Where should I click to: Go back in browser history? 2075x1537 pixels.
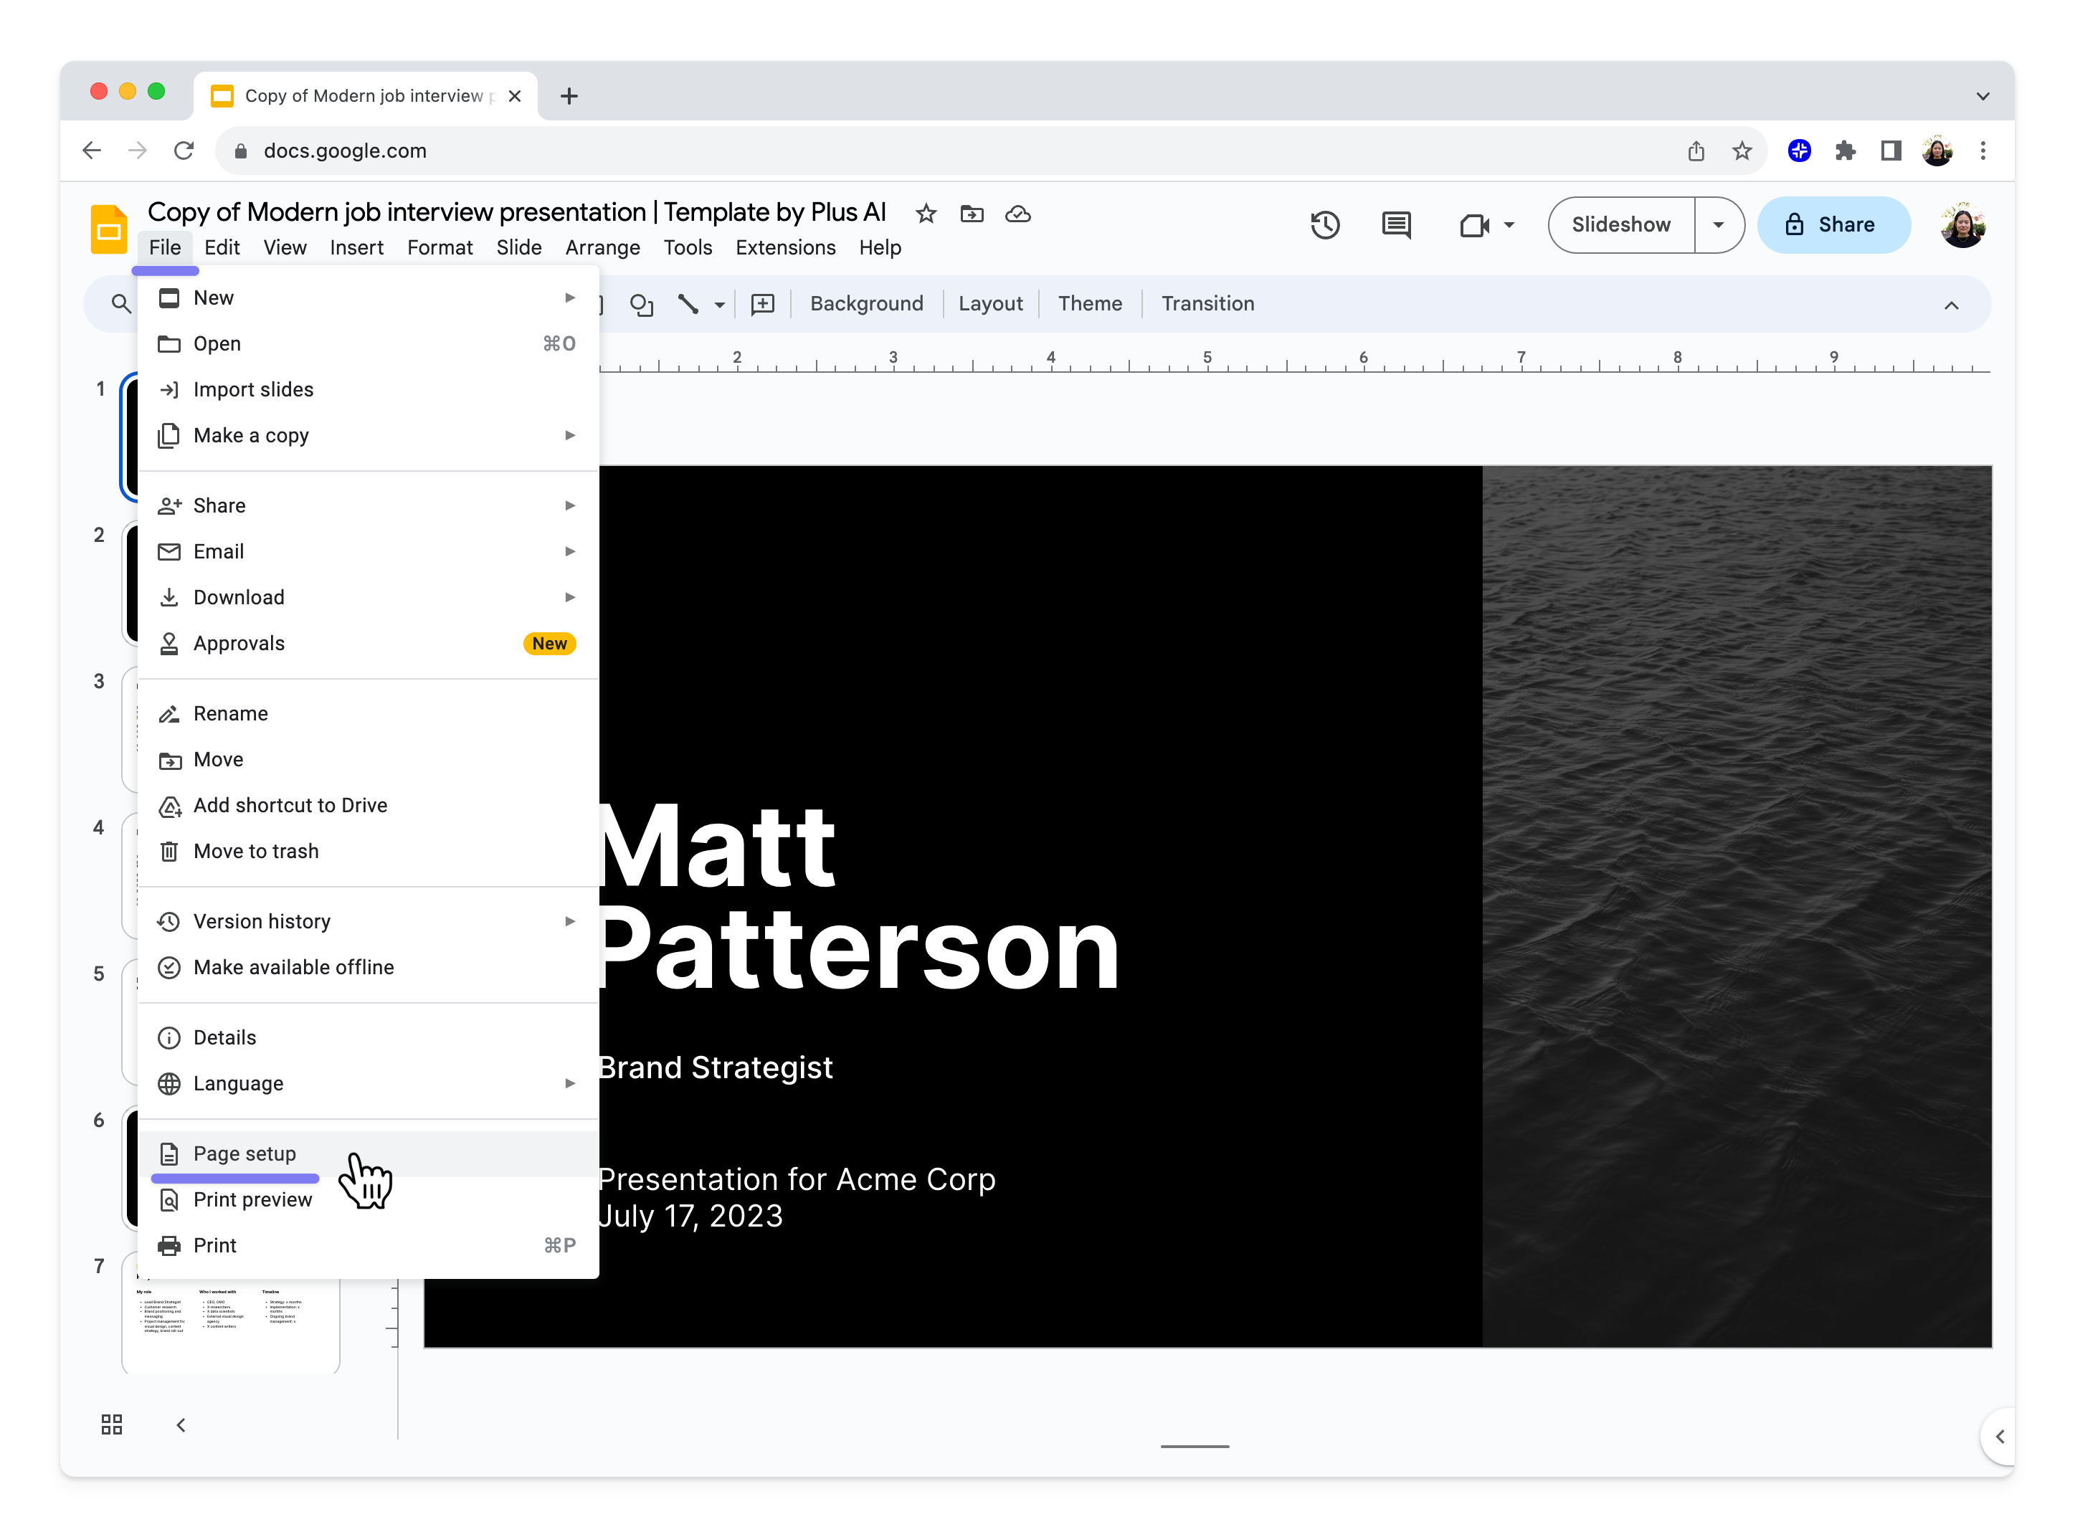[x=91, y=151]
